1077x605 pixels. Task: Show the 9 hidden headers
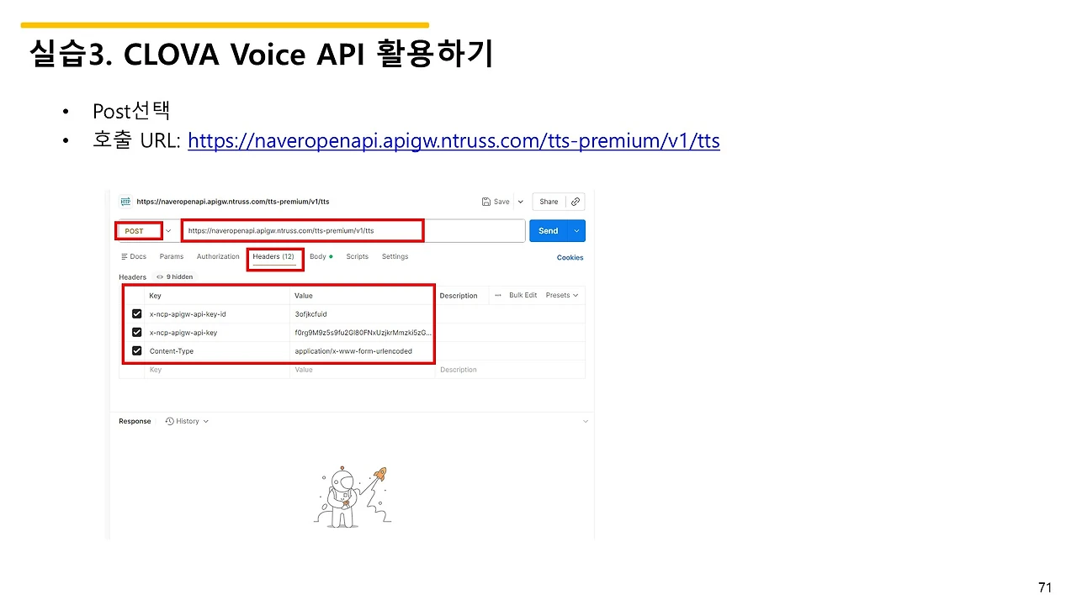pos(175,276)
